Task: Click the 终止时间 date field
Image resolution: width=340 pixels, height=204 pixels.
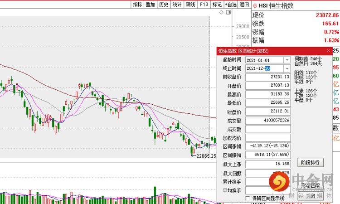Action: 265,68
